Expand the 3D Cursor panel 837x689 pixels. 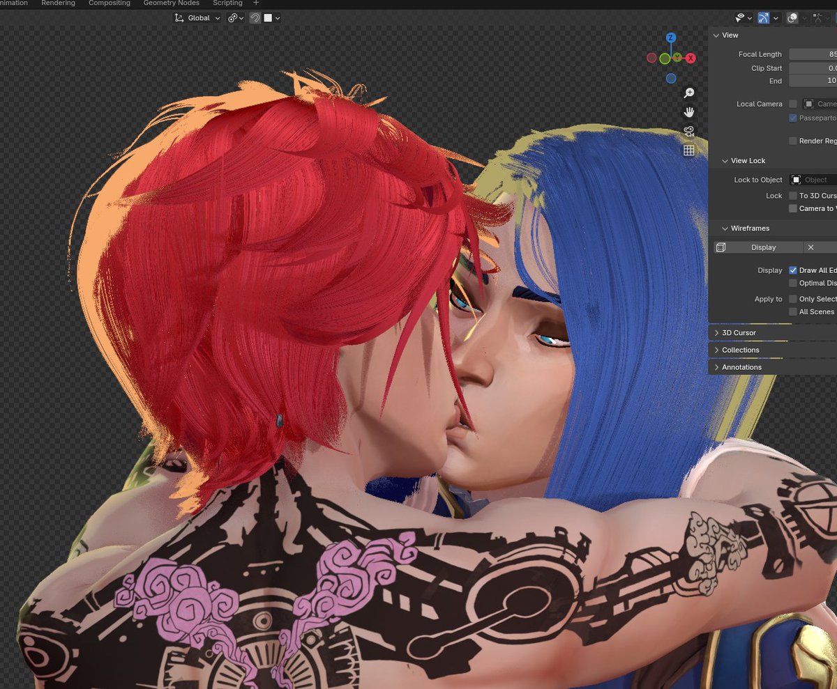(x=716, y=333)
